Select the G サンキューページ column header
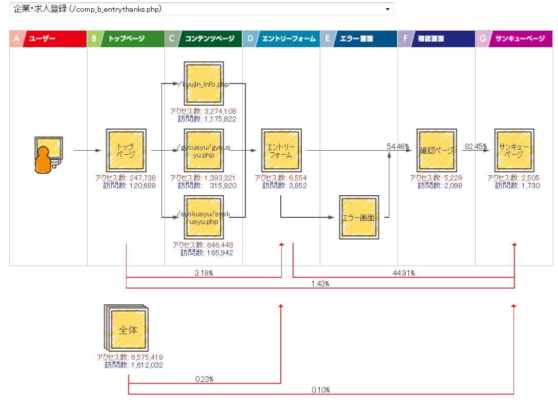 point(514,39)
